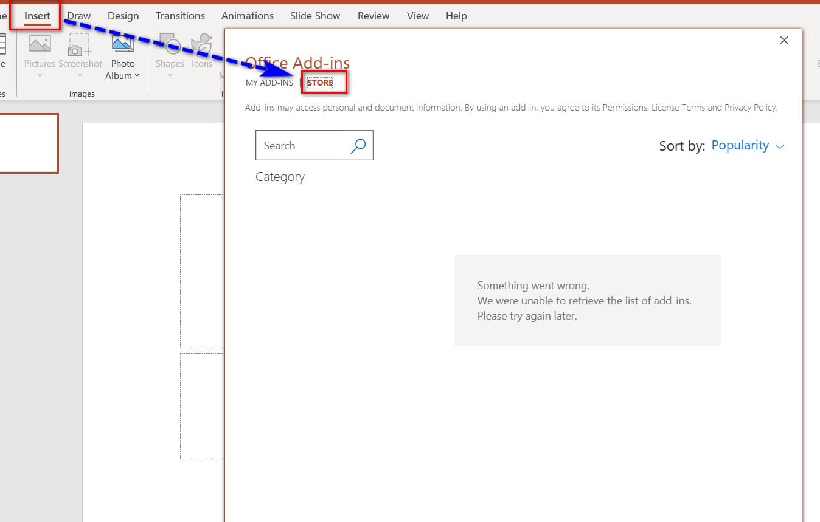Expand the arrow below Shapes
Viewport: 820px width, 522px height.
click(x=170, y=75)
